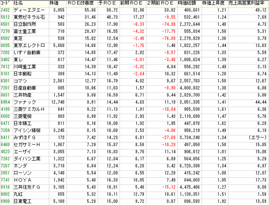Select company name 日東電工
Image resolution: width=269 pixels, height=205 pixels.
click(x=23, y=201)
